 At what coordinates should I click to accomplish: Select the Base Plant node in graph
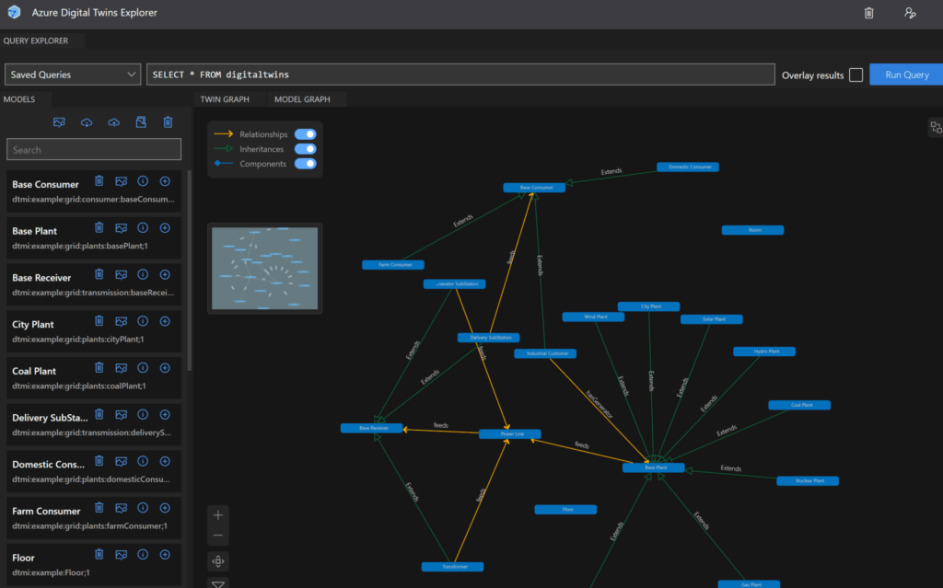coord(653,467)
